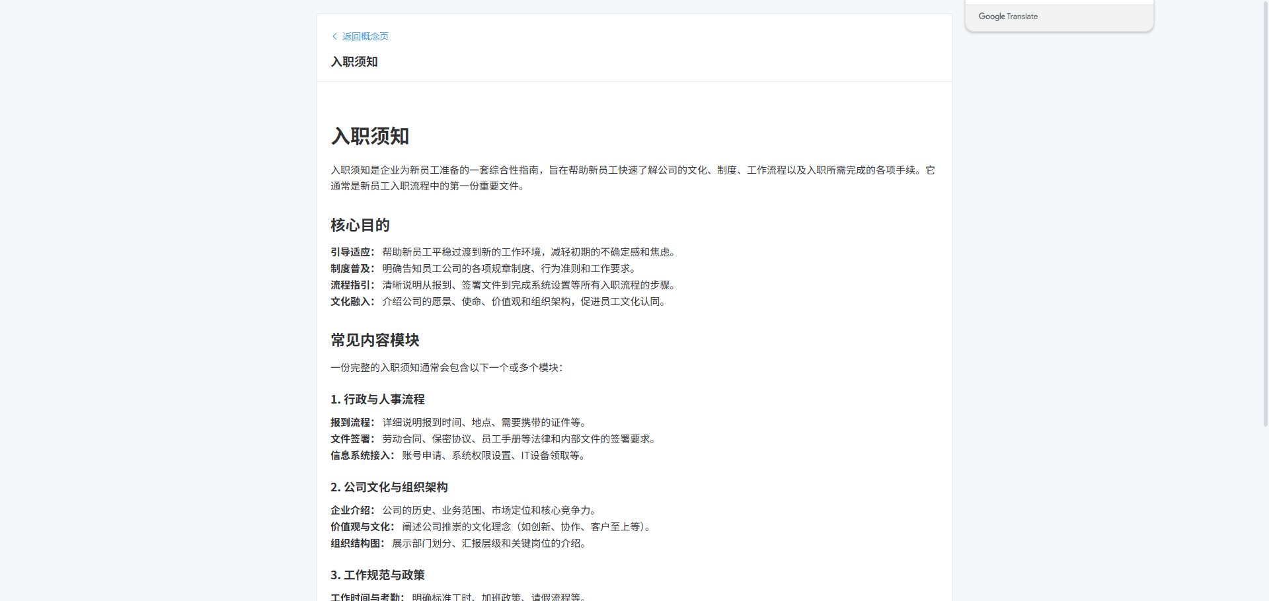
Task: Click the text 帮助新员工平稳过渡到新的工作环境
Action: click(x=461, y=252)
